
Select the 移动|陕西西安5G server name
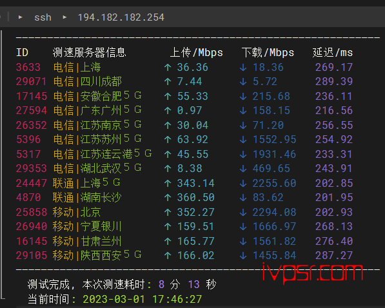[97, 255]
